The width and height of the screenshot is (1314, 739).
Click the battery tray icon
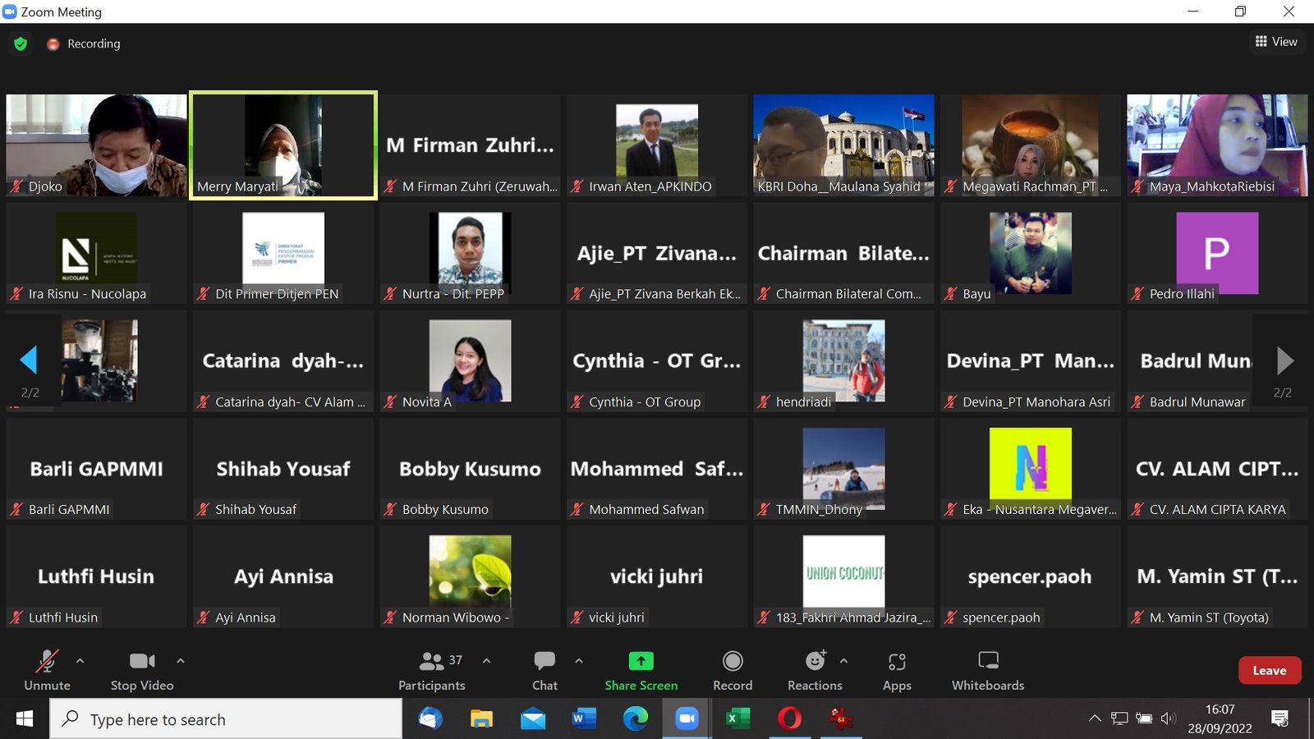point(1144,718)
